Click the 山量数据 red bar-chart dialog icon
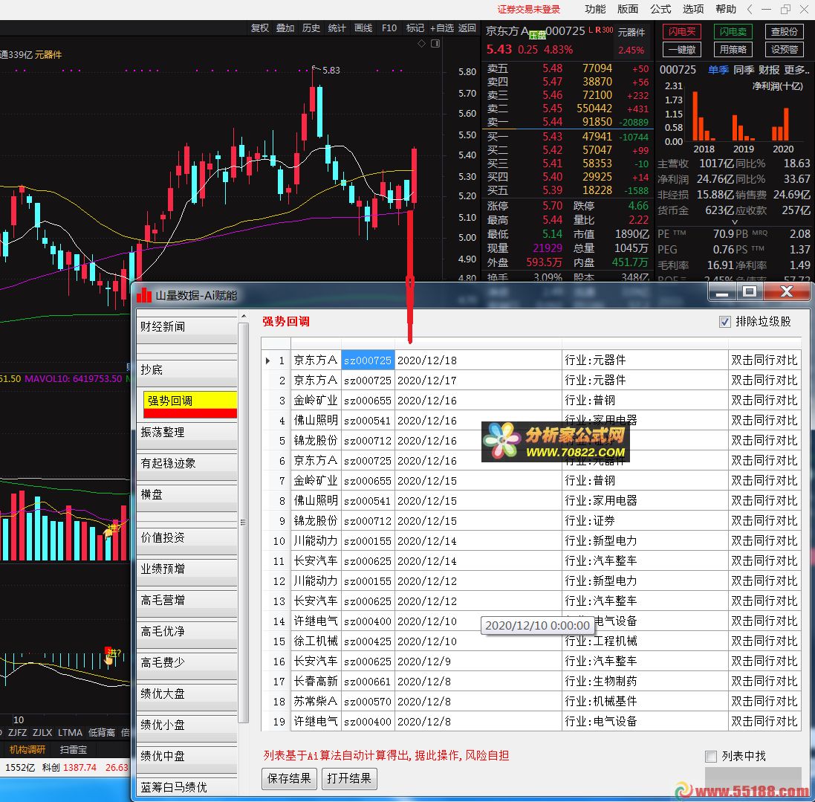 coord(144,295)
